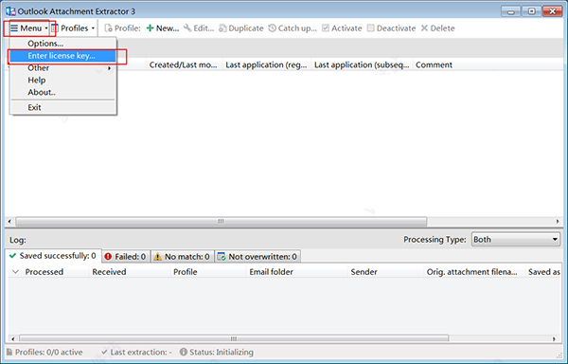Screen dimensions: 568x364
Task: Open the hamburger Menu dropdown
Action: click(x=29, y=28)
